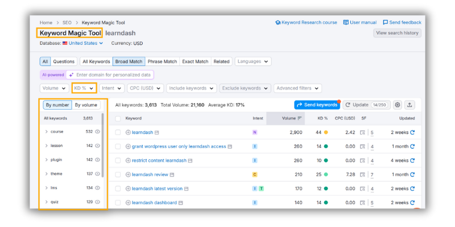View SERP features icon in learndash row

click(362, 133)
